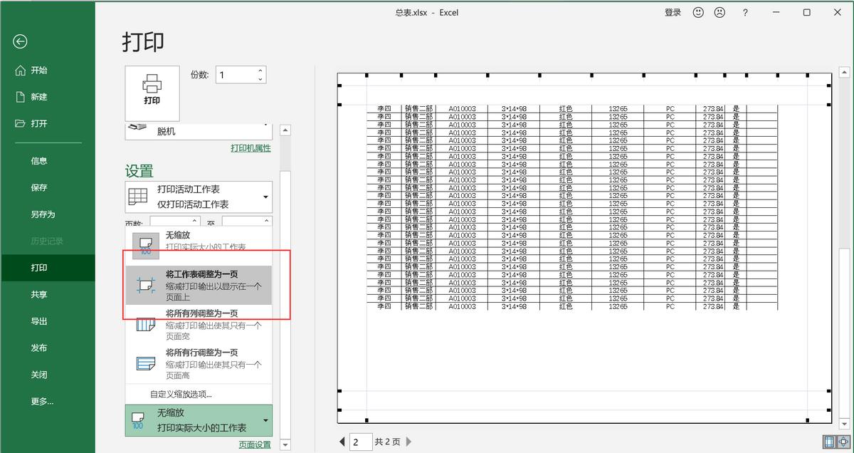Choose Fit Sheet on One Page
Screen dimensions: 854x453
coord(198,285)
